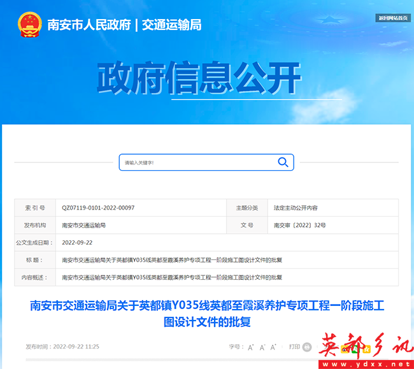Click the national emblem logo
414x369 pixels.
coord(29,25)
